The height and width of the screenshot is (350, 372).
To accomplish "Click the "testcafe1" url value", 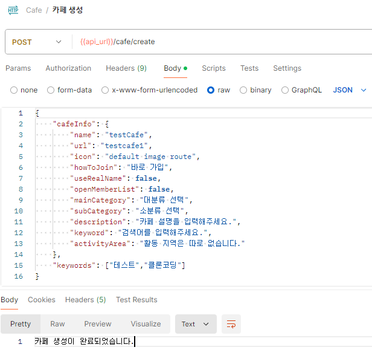I will pyautogui.click(x=124, y=146).
